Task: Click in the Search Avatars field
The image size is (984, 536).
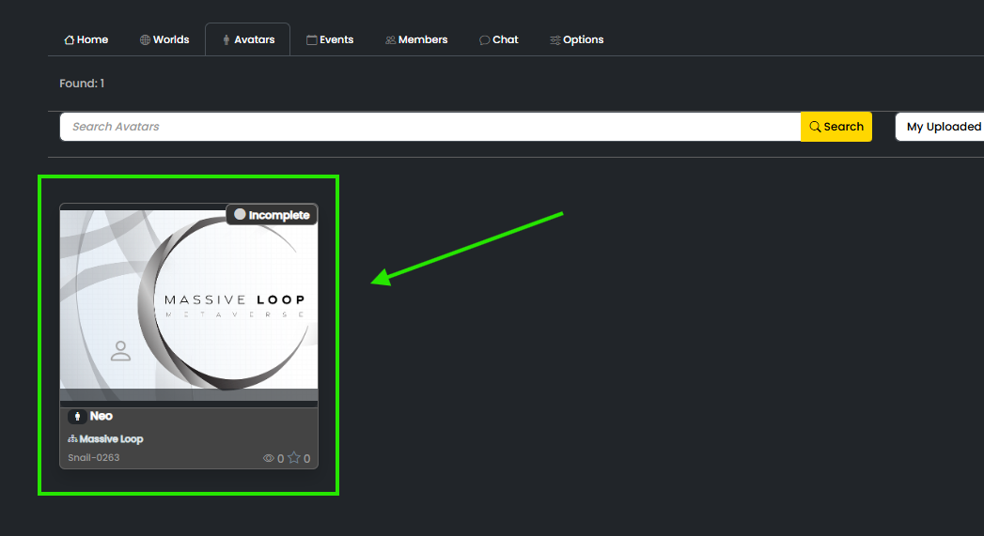Action: [x=430, y=127]
